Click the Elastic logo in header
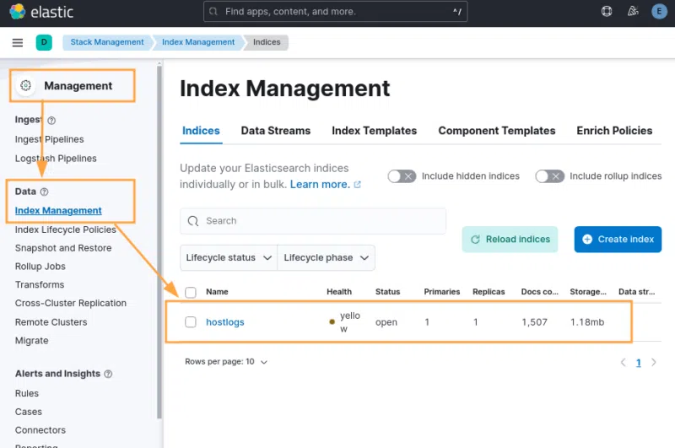This screenshot has width=675, height=448. 40,12
